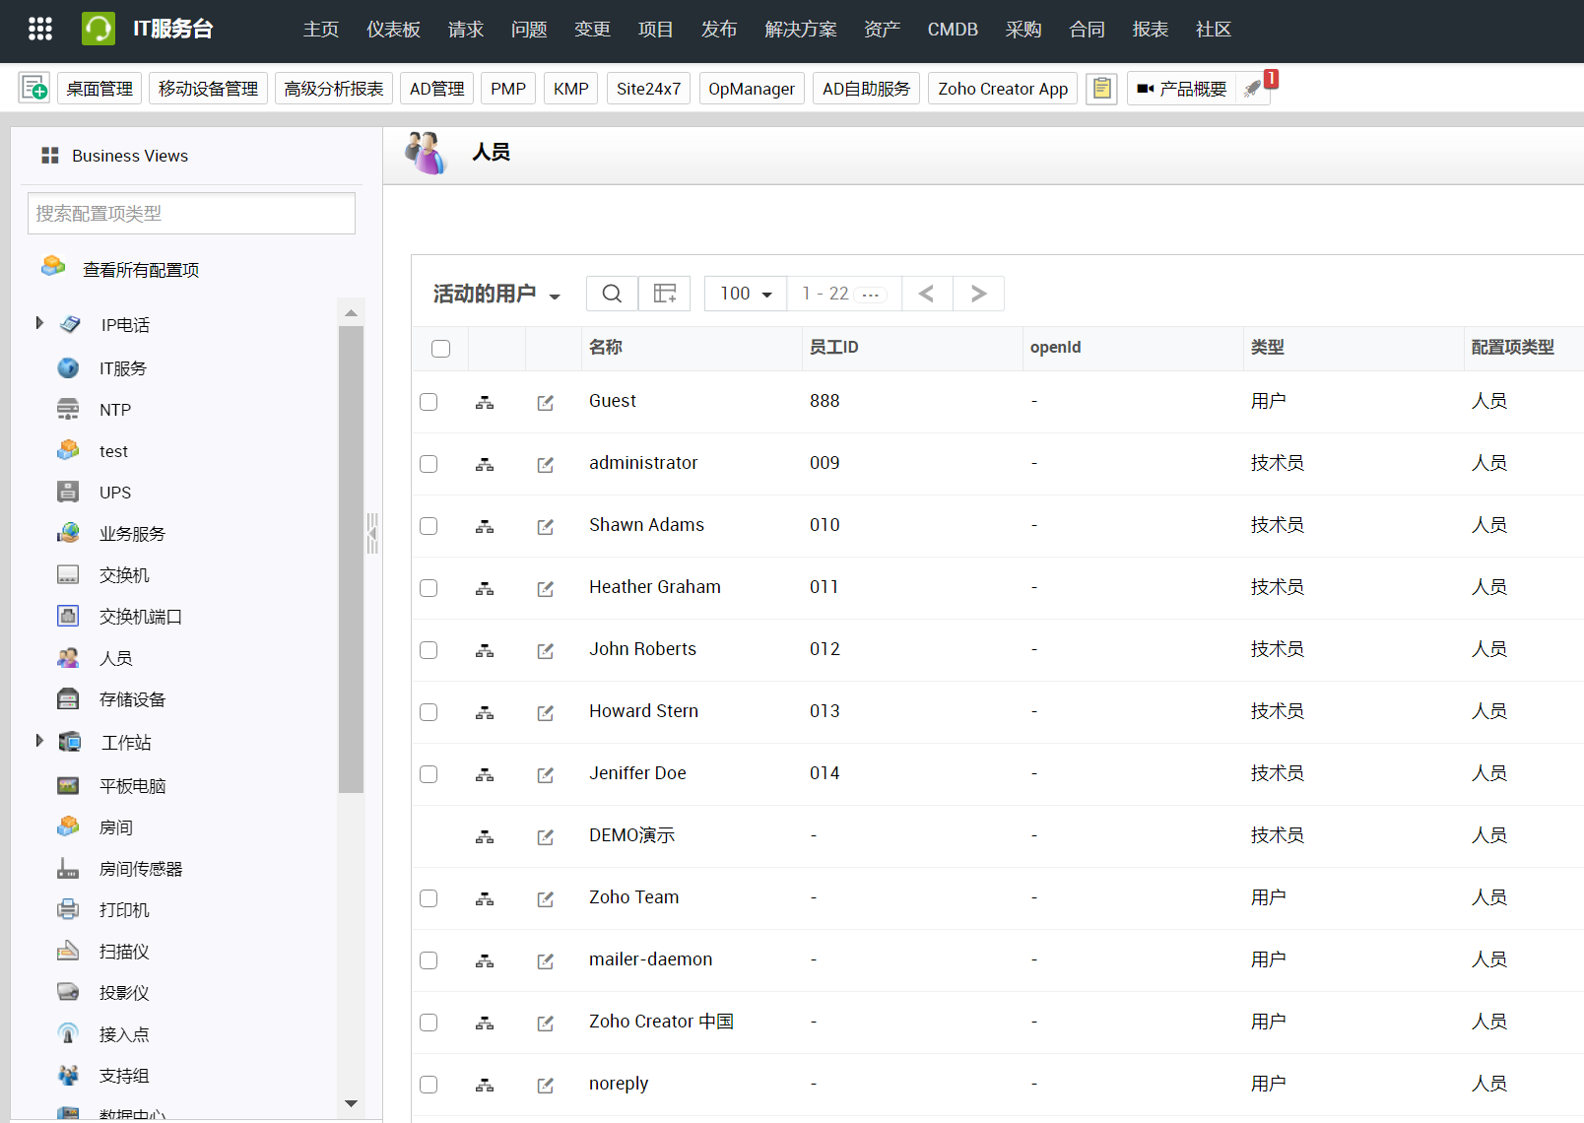The image size is (1584, 1123).
Task: Open the app launcher grid icon
Action: coord(39,29)
